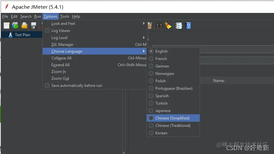
Task: Click Expand All menu entry
Action: click(x=95, y=65)
